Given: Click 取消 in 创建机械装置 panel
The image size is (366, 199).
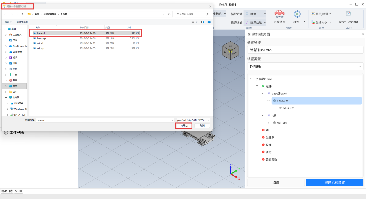Looking at the screenshot, I should (276, 182).
